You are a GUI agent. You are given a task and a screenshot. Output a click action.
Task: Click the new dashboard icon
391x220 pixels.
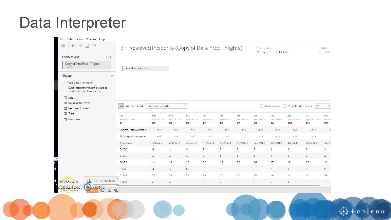pos(109,190)
